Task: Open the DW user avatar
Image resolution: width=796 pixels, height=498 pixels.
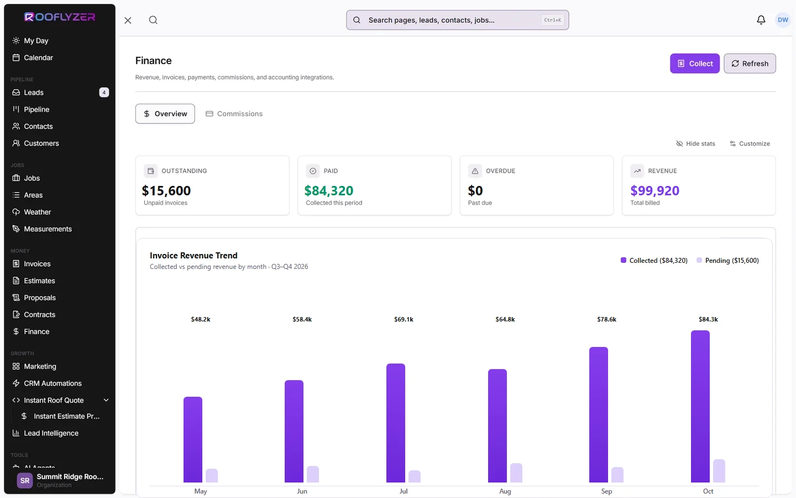Action: (783, 20)
